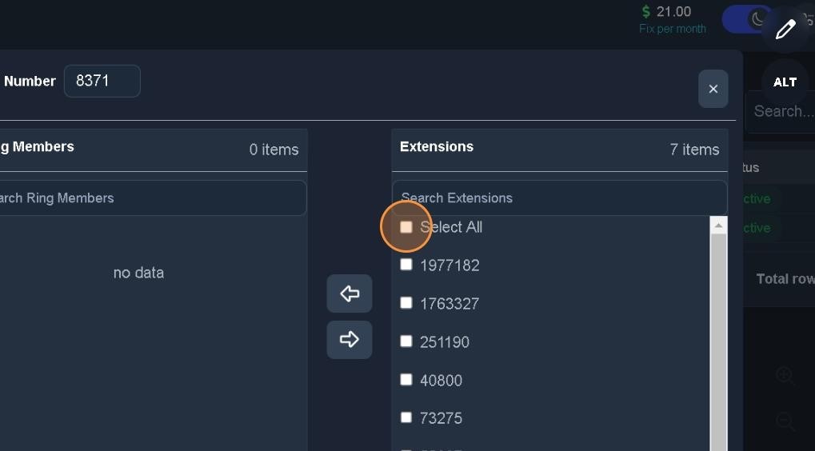Mark extension 40800 checkbox
This screenshot has height=451, width=815.
(x=406, y=380)
